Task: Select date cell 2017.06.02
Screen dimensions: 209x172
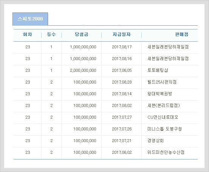Action: [122, 152]
